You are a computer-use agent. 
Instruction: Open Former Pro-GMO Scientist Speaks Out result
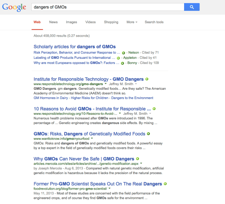pos(98,184)
